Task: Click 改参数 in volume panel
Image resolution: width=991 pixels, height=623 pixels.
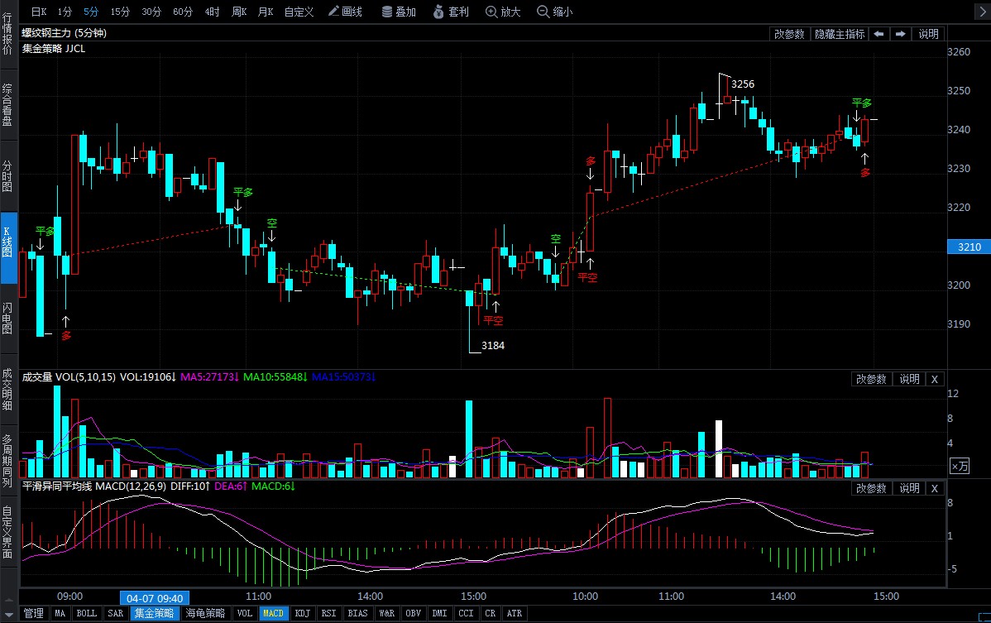Action: [x=871, y=379]
